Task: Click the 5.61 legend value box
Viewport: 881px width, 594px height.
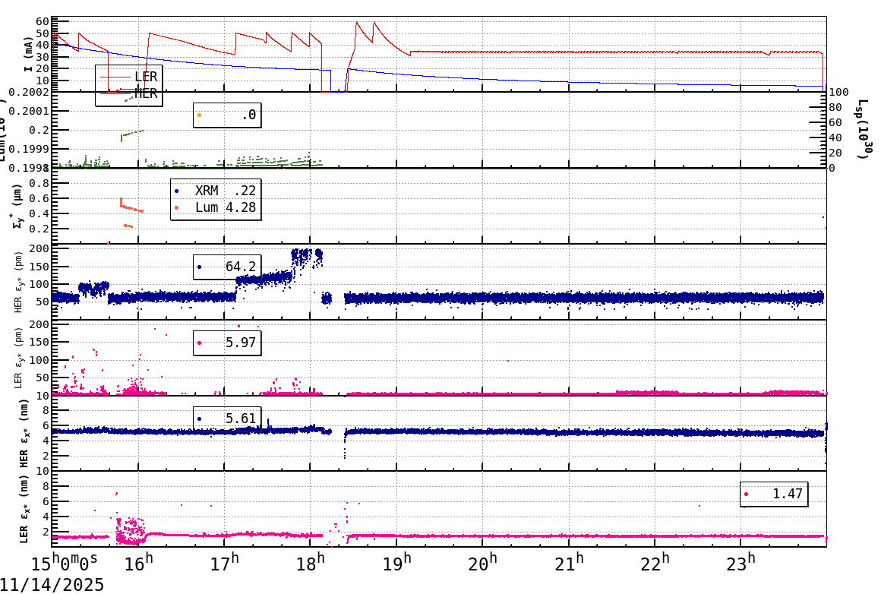Action: tap(227, 418)
